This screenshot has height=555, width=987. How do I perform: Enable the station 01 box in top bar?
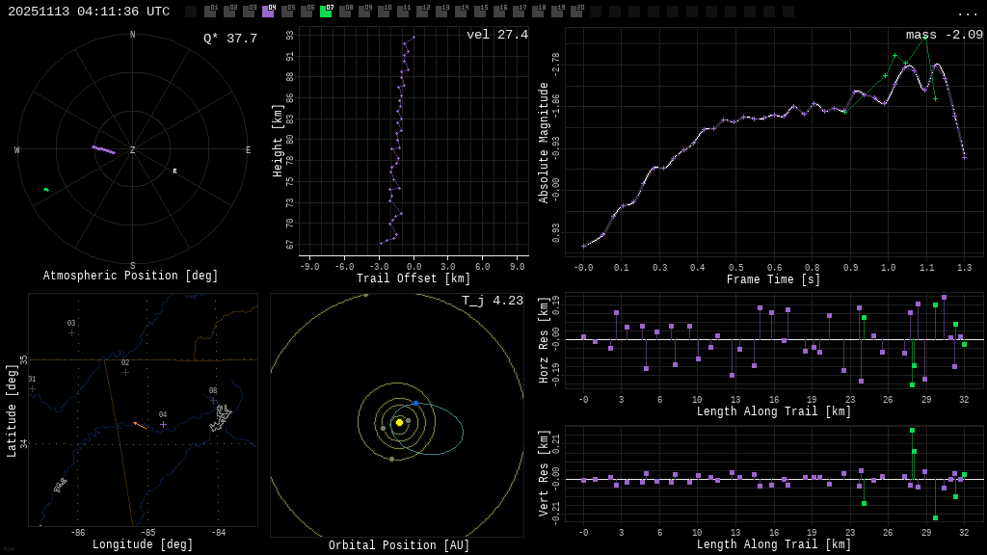click(x=210, y=12)
